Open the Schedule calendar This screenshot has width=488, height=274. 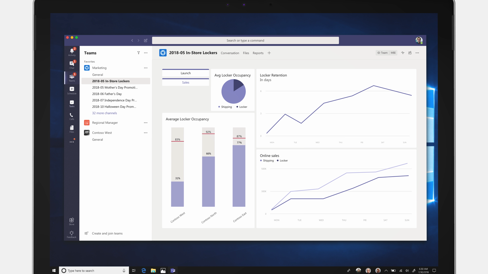click(x=72, y=90)
